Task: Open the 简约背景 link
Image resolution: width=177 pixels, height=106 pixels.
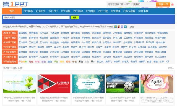Action: click(x=23, y=52)
